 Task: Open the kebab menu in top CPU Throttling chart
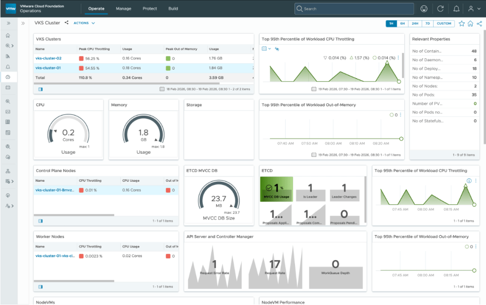coord(398,57)
